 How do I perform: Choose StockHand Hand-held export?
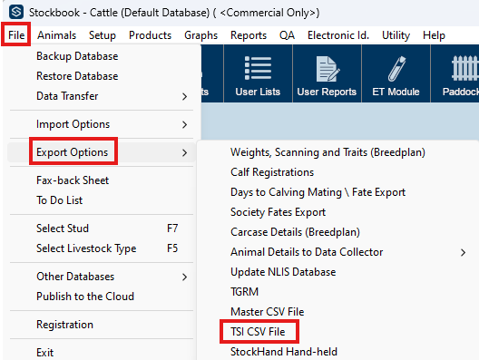coord(284,352)
